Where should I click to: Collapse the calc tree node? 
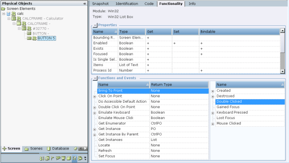coord(4,14)
